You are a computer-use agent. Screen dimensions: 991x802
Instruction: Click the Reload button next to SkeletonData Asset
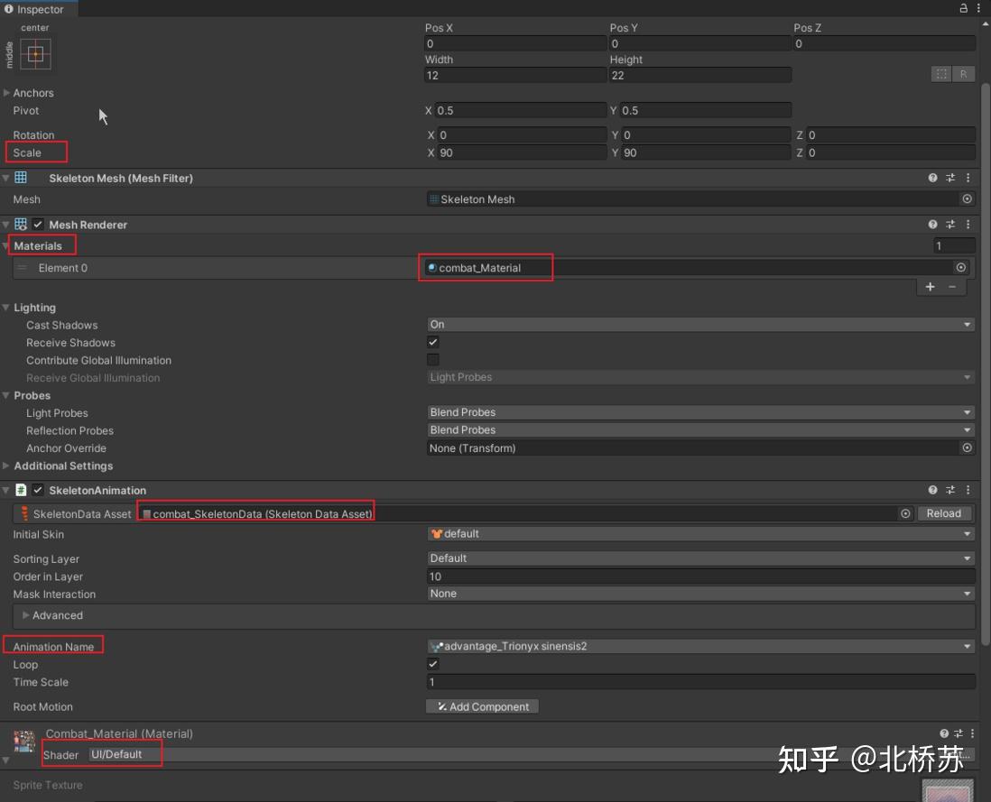click(943, 512)
